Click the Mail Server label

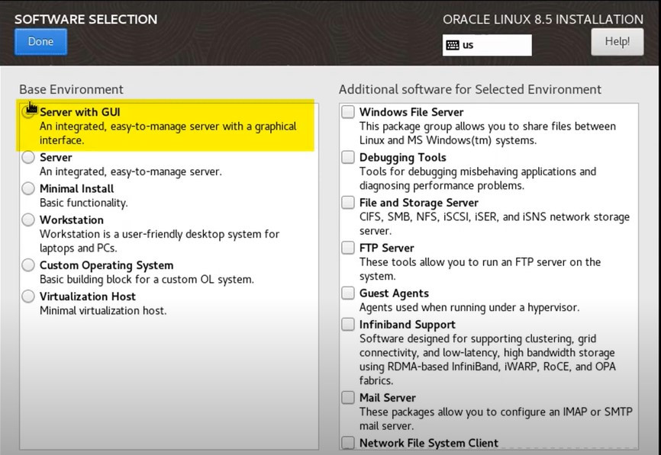(x=388, y=398)
